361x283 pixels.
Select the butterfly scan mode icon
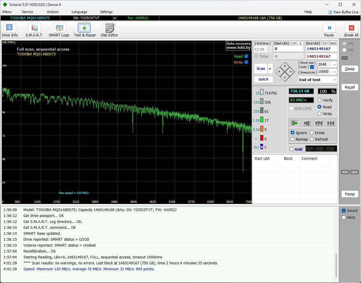330,123
